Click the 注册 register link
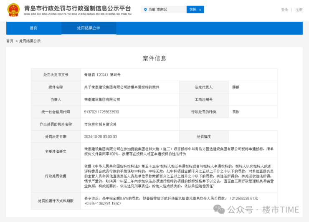Image resolution: width=309 pixels, height=222 pixels. [x=299, y=10]
